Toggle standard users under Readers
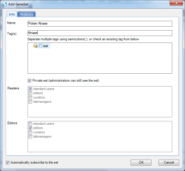Image resolution: width=185 pixels, height=171 pixels. tap(30, 89)
